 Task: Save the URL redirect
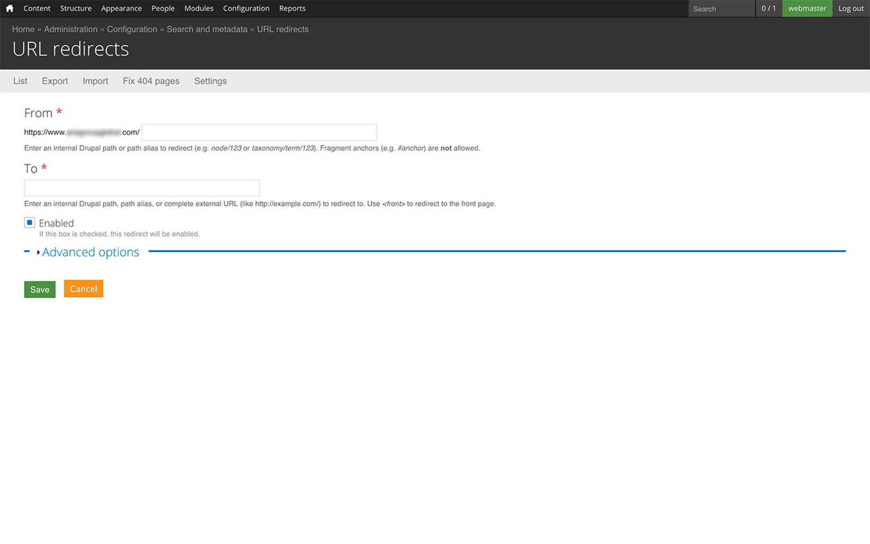pos(40,289)
